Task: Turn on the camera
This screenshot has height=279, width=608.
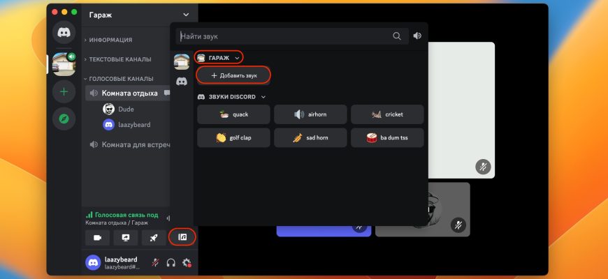Action: coord(97,237)
